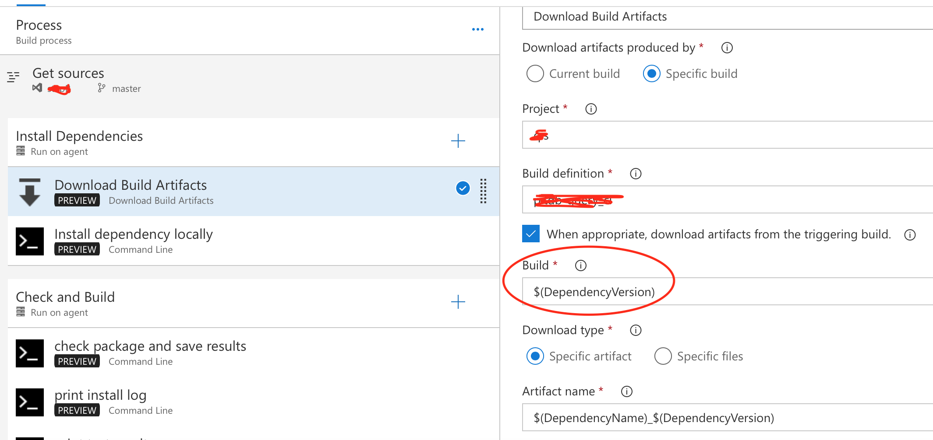Click the drag handle on Download Build Artifacts

483,191
